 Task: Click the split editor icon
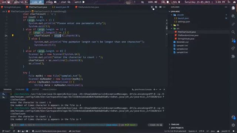pos(160,7)
